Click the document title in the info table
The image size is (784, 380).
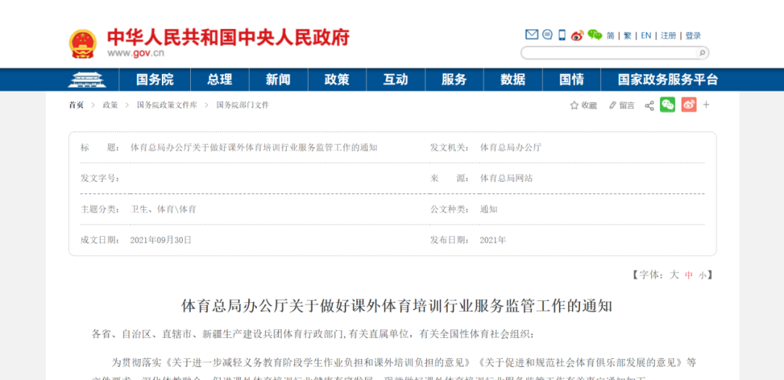(x=253, y=147)
